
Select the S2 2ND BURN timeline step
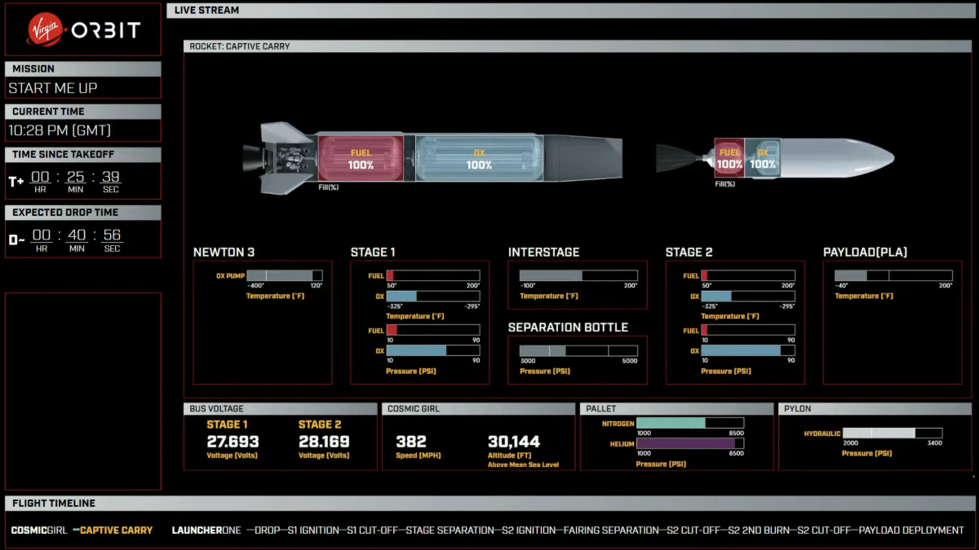(759, 530)
